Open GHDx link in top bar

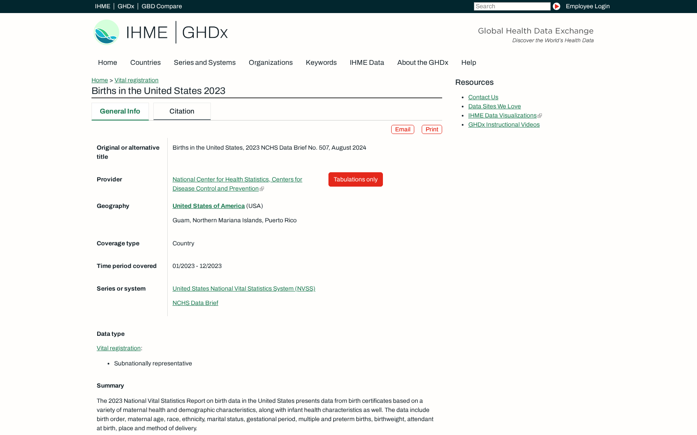tap(126, 6)
